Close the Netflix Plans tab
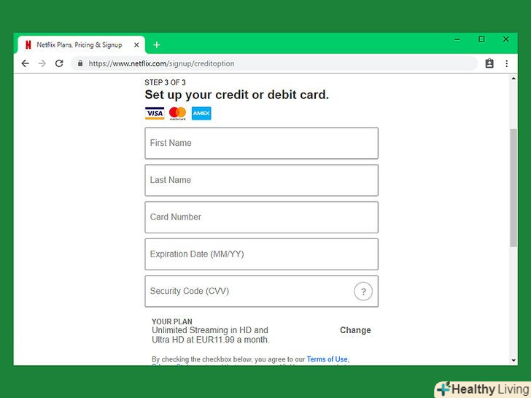The width and height of the screenshot is (531, 398). [136, 44]
